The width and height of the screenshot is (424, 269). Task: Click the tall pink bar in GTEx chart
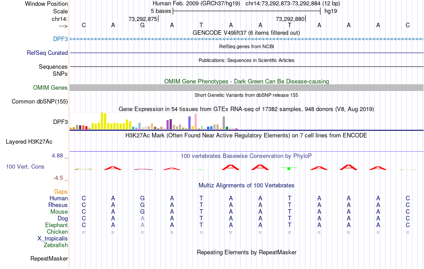point(196,122)
